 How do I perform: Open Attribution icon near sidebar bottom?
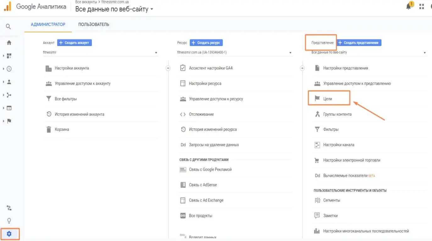click(9, 208)
